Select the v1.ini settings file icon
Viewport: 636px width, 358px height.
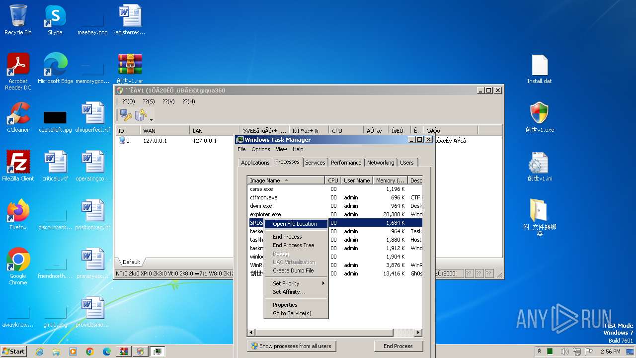pos(540,166)
